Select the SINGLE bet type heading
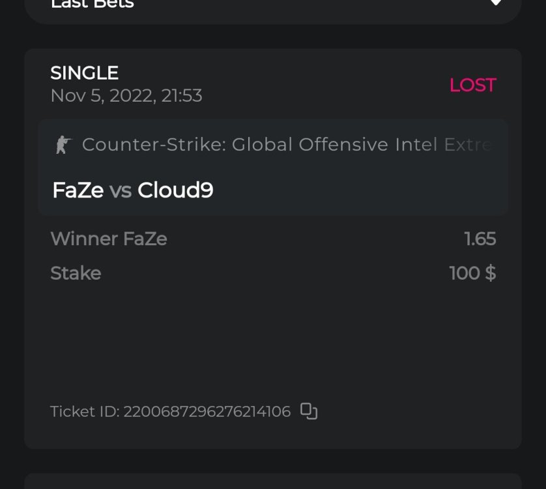The image size is (546, 489). 84,72
